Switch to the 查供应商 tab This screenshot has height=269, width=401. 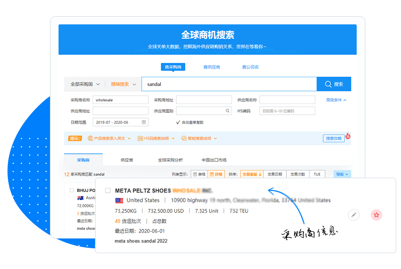coord(212,67)
